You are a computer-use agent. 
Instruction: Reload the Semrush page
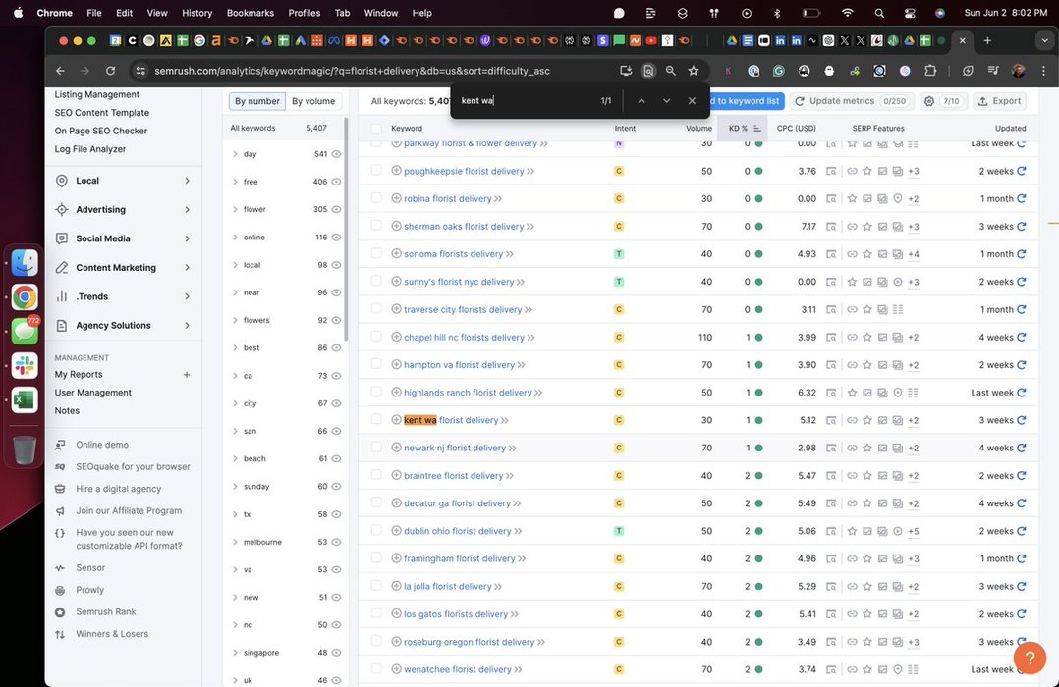click(x=111, y=71)
